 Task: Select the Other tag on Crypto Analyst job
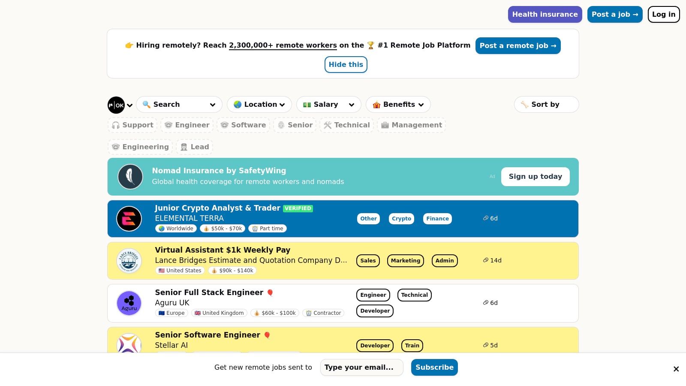coord(368,219)
